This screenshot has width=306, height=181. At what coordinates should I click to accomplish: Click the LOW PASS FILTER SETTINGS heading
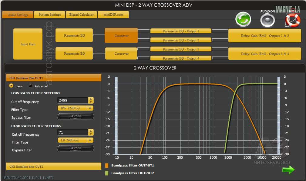point(36,93)
